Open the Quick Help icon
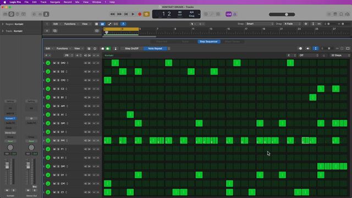The height and width of the screenshot is (198, 352). 18,14
